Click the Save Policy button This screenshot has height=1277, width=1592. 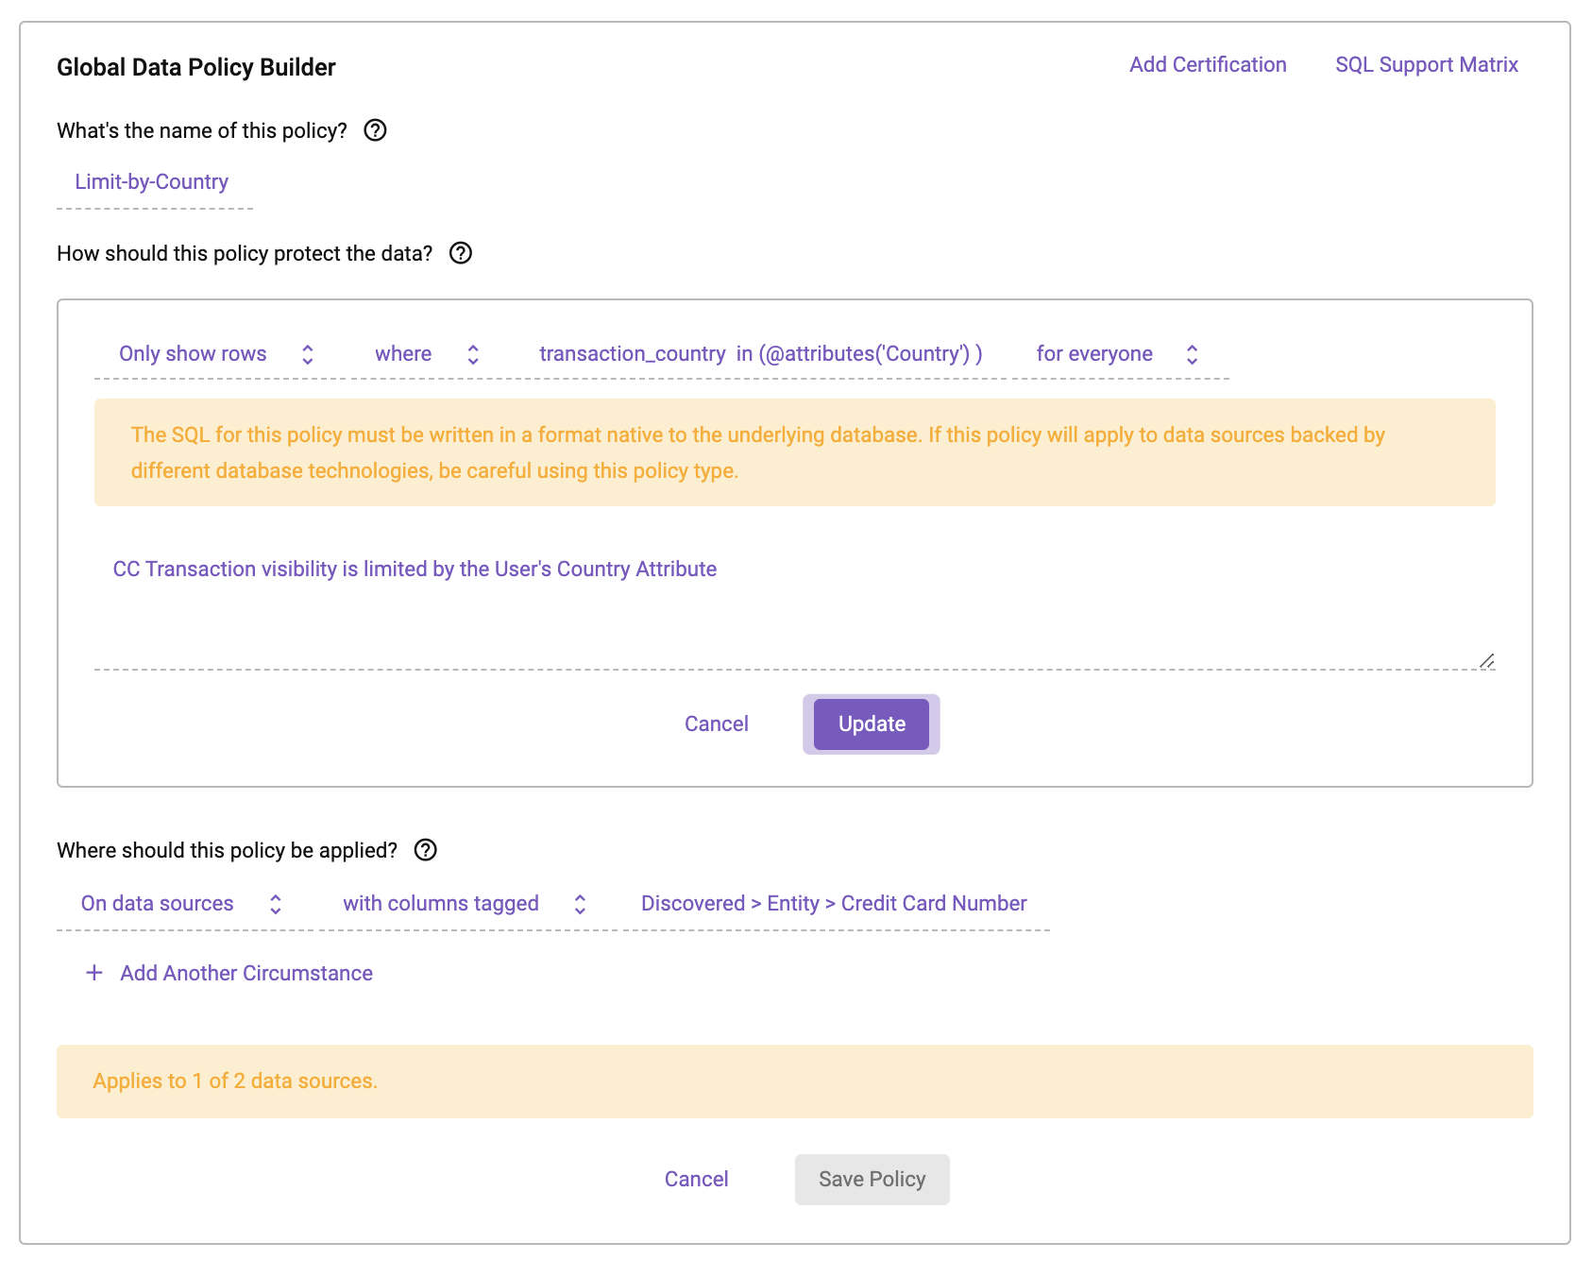(x=872, y=1180)
